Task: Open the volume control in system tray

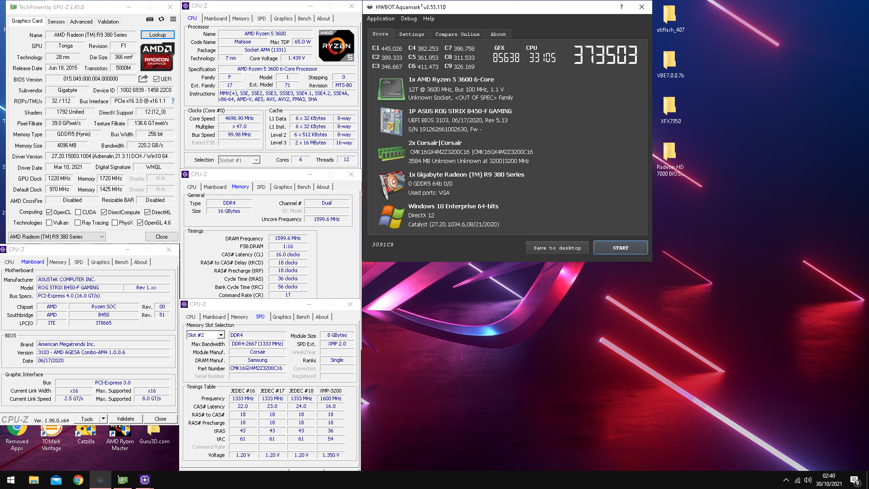Action: coord(808,480)
